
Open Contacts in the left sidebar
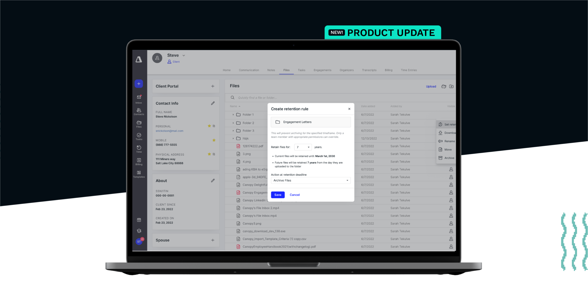click(139, 112)
